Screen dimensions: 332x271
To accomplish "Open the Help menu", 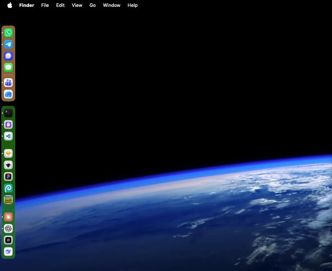I will point(132,5).
